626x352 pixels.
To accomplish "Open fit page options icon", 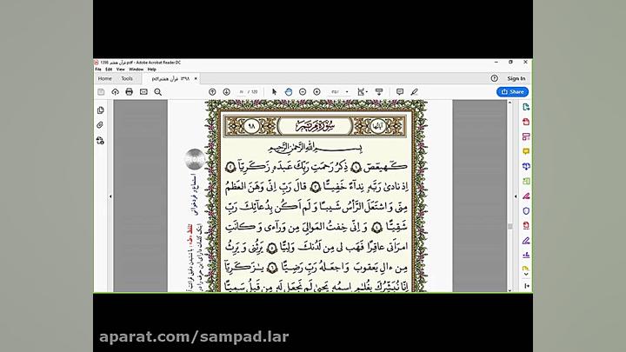I will (x=362, y=92).
